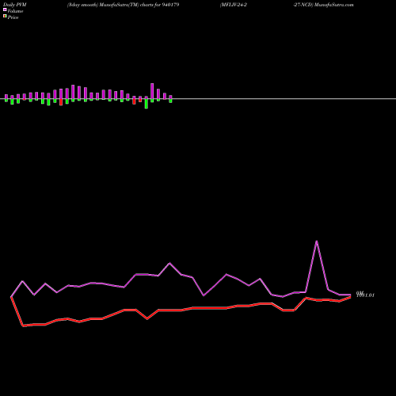This screenshot has width=396, height=396.
Task: Click the tallest spike on purple volume line
Action: 317,241
